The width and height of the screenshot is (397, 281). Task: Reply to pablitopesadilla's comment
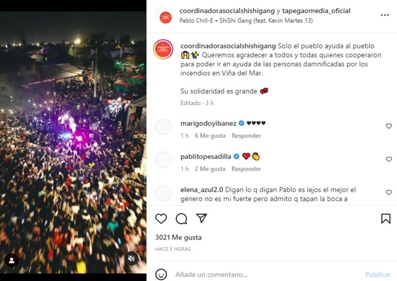click(x=246, y=169)
